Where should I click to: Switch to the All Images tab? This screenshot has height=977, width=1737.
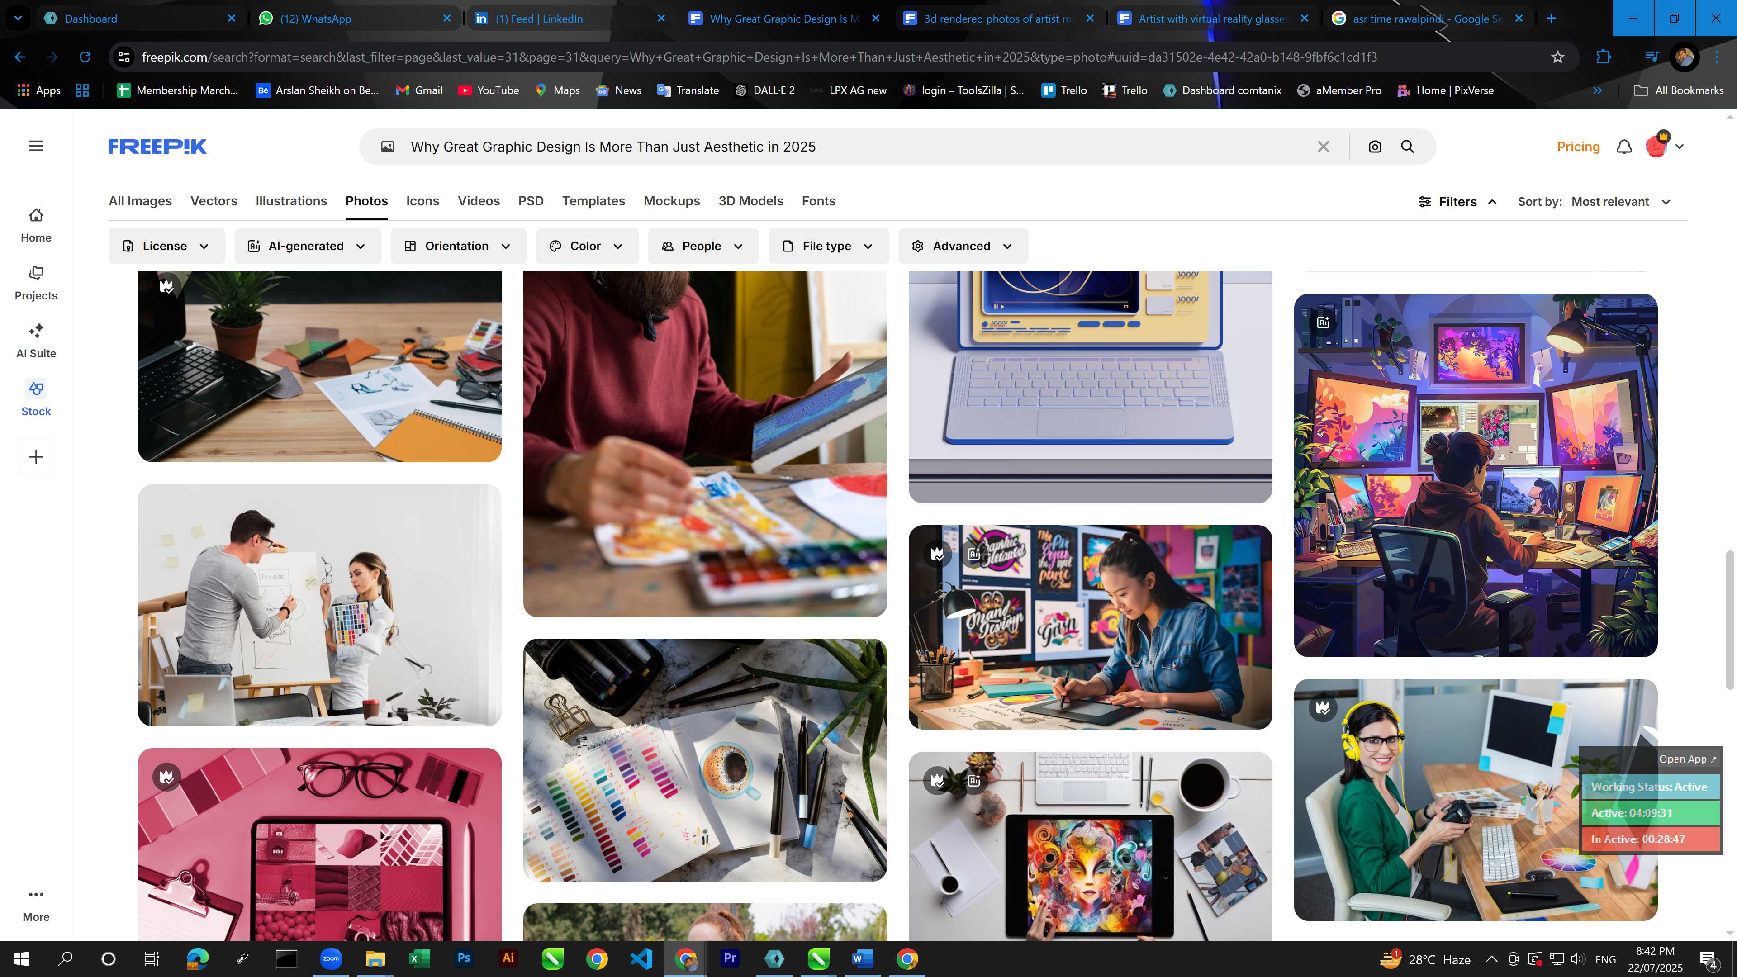pos(140,201)
